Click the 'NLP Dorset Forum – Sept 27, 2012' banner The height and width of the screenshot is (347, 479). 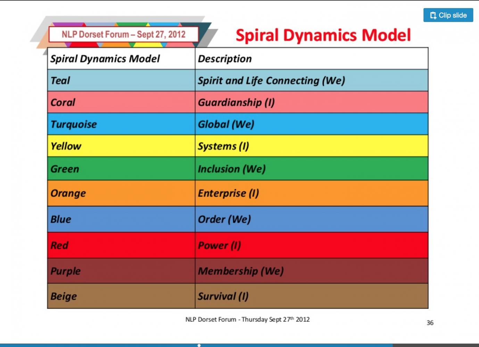pyautogui.click(x=124, y=34)
